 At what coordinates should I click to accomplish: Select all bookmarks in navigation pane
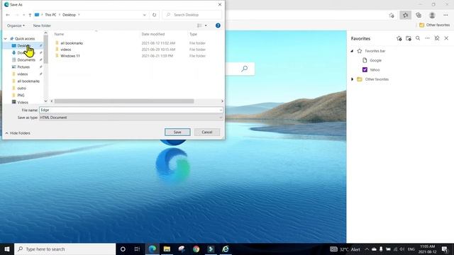coord(28,81)
